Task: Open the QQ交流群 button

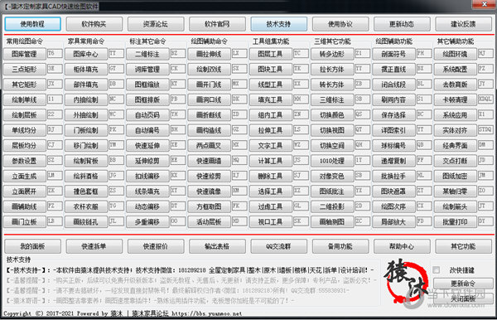Action: pos(278,246)
